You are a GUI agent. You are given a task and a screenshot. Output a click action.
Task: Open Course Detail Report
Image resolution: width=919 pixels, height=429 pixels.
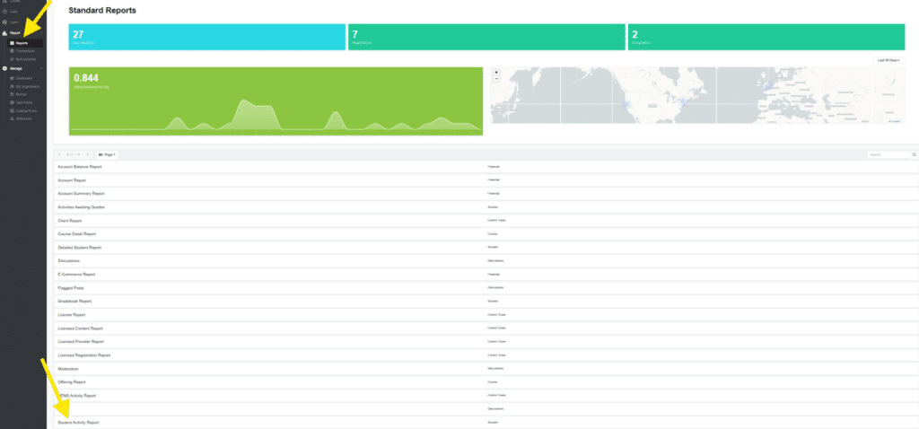(486, 234)
